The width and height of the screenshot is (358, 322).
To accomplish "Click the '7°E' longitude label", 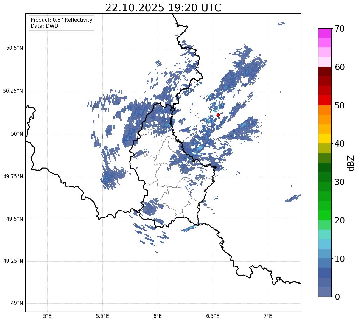I will [x=268, y=316].
